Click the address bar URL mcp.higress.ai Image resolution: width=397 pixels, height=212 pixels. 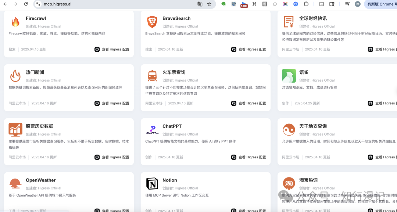57,4
